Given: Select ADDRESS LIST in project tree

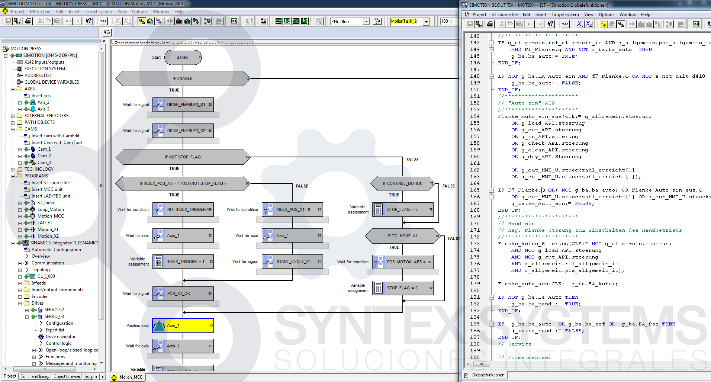Looking at the screenshot, I should 38,76.
